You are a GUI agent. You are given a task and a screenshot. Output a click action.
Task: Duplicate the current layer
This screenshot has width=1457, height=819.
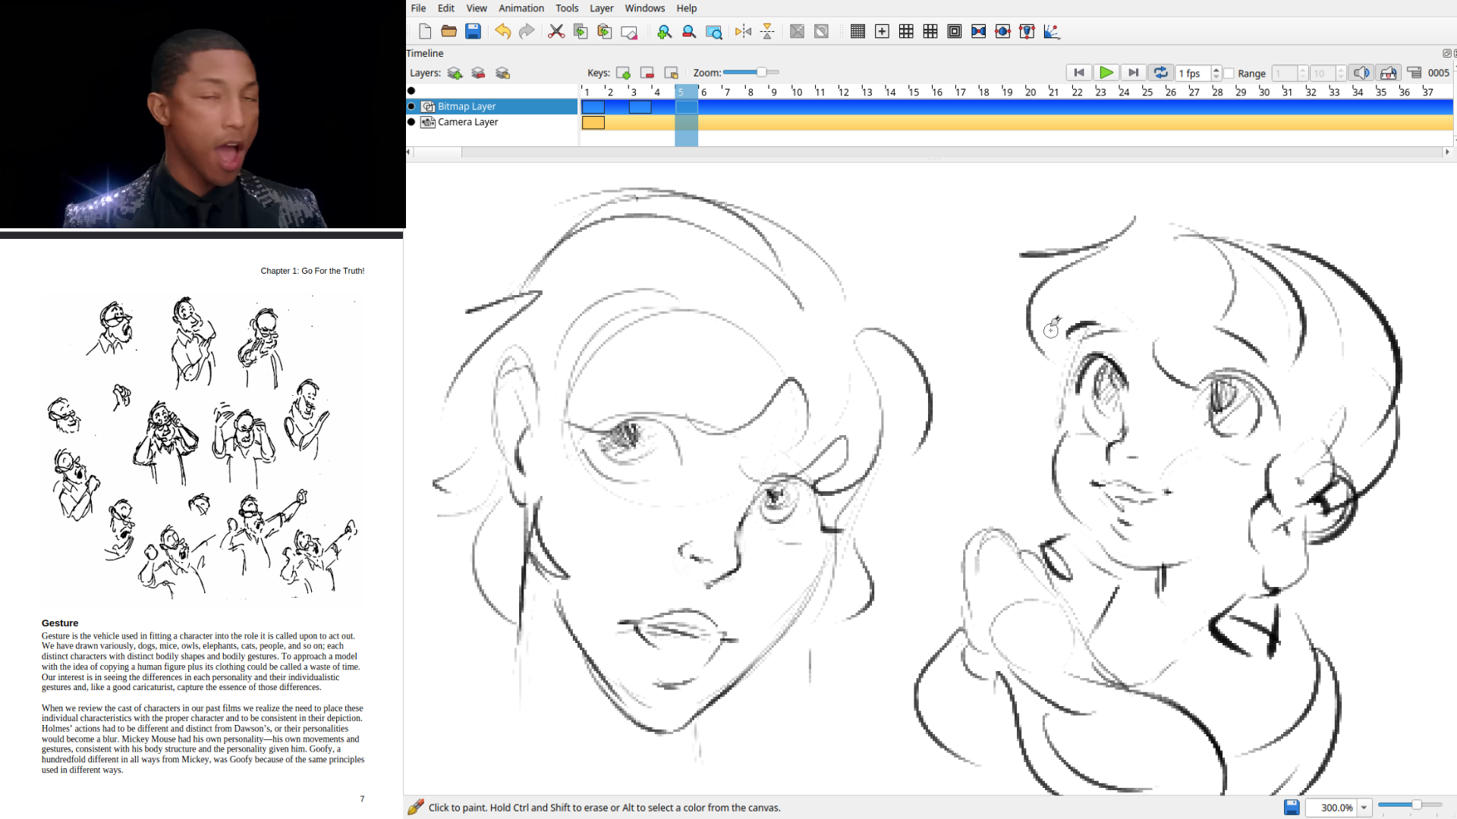(x=502, y=73)
